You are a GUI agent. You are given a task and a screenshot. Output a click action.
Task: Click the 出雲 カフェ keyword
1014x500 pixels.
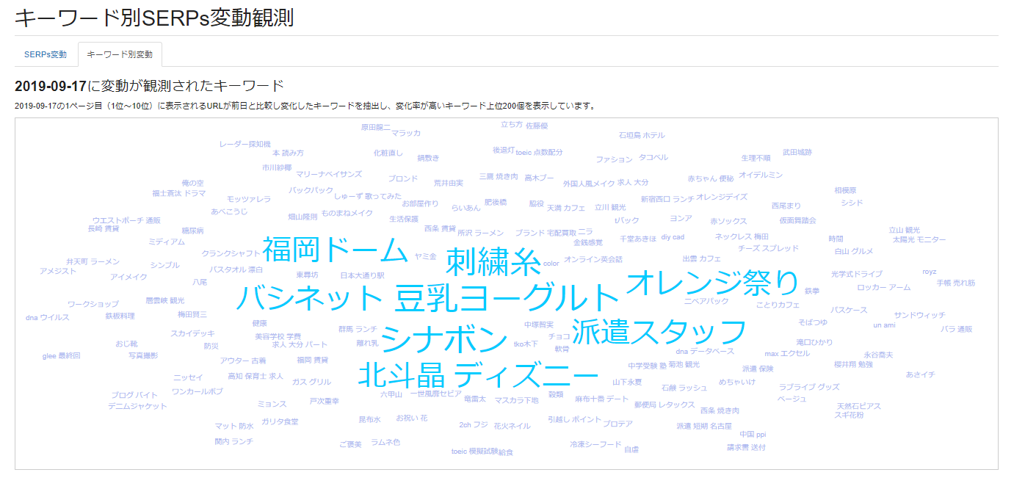[x=701, y=258]
